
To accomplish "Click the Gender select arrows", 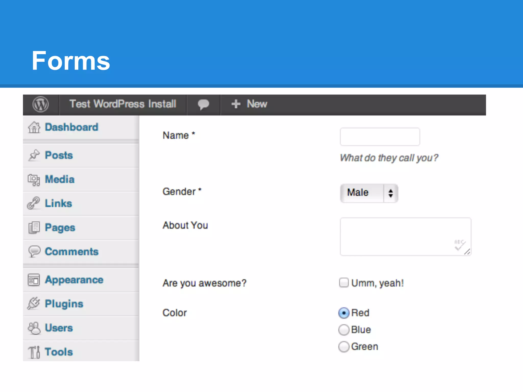I will [390, 193].
